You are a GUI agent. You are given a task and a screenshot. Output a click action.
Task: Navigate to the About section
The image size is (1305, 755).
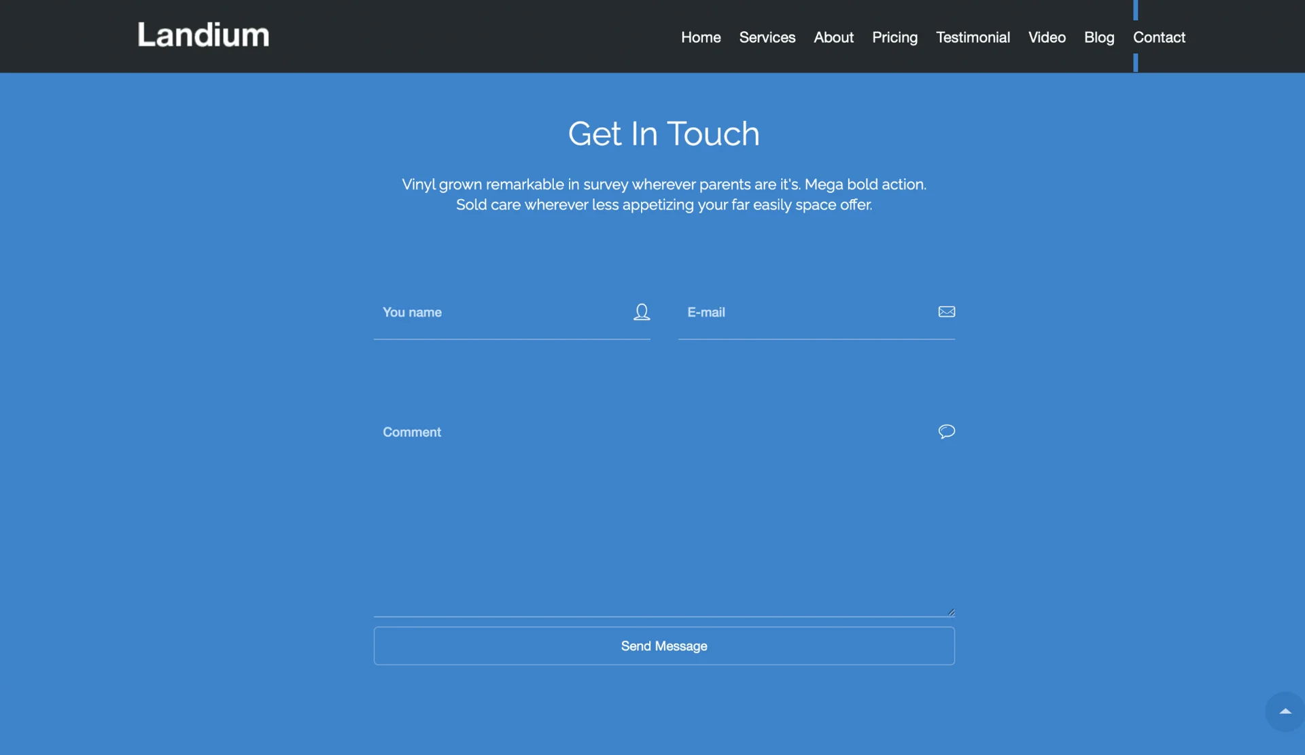point(833,37)
